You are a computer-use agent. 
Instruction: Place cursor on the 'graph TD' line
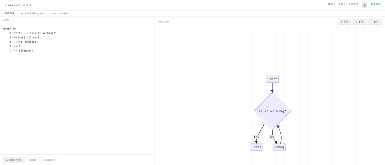(9, 29)
